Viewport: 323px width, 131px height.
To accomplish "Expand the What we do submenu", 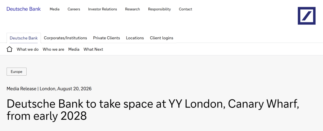I will pos(28,49).
